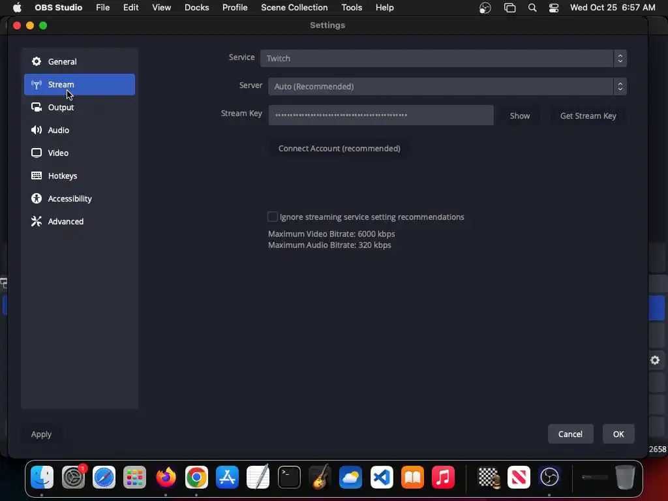The height and width of the screenshot is (501, 668).
Task: Confirm settings with OK
Action: coord(618,434)
